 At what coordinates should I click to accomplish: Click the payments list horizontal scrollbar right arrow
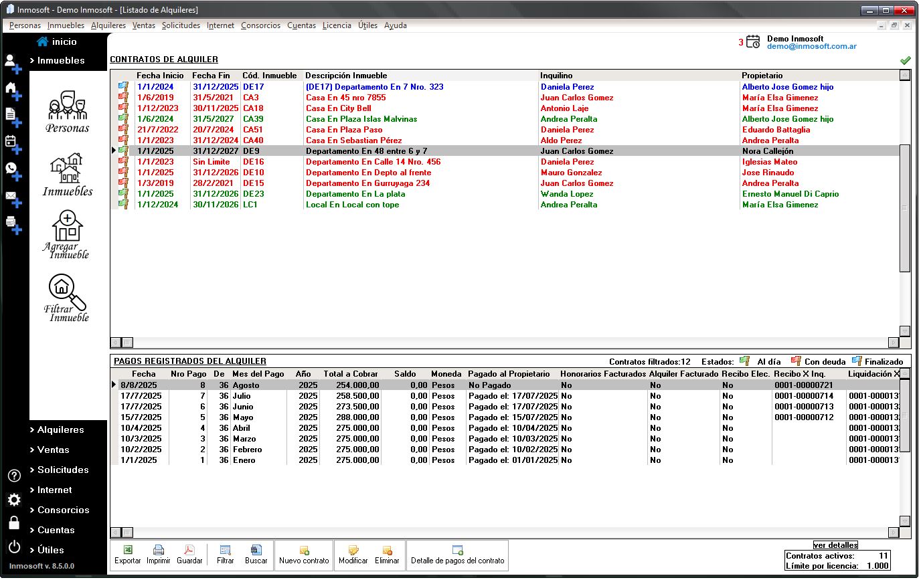pyautogui.click(x=893, y=533)
